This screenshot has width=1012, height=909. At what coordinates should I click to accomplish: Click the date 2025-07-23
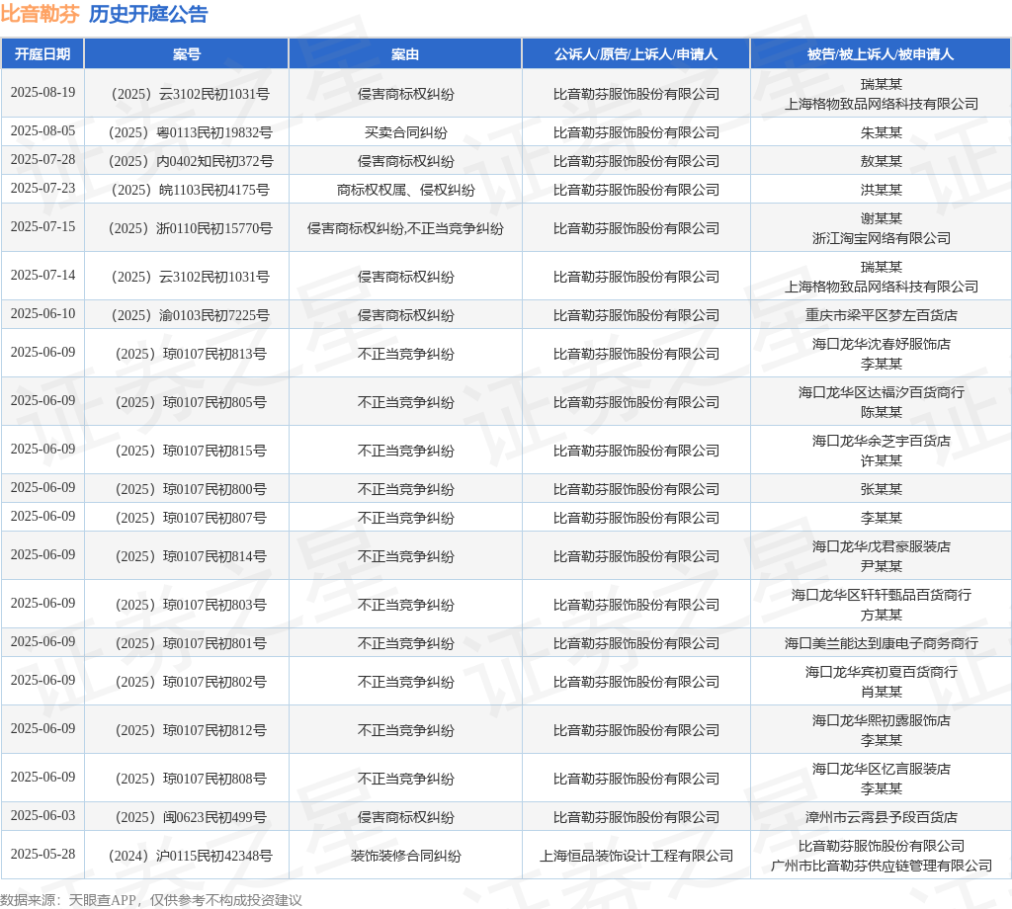[x=42, y=188]
